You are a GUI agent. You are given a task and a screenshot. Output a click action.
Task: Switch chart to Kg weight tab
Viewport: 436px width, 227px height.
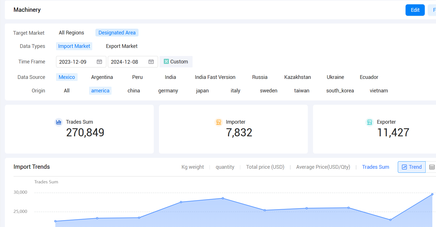point(193,167)
